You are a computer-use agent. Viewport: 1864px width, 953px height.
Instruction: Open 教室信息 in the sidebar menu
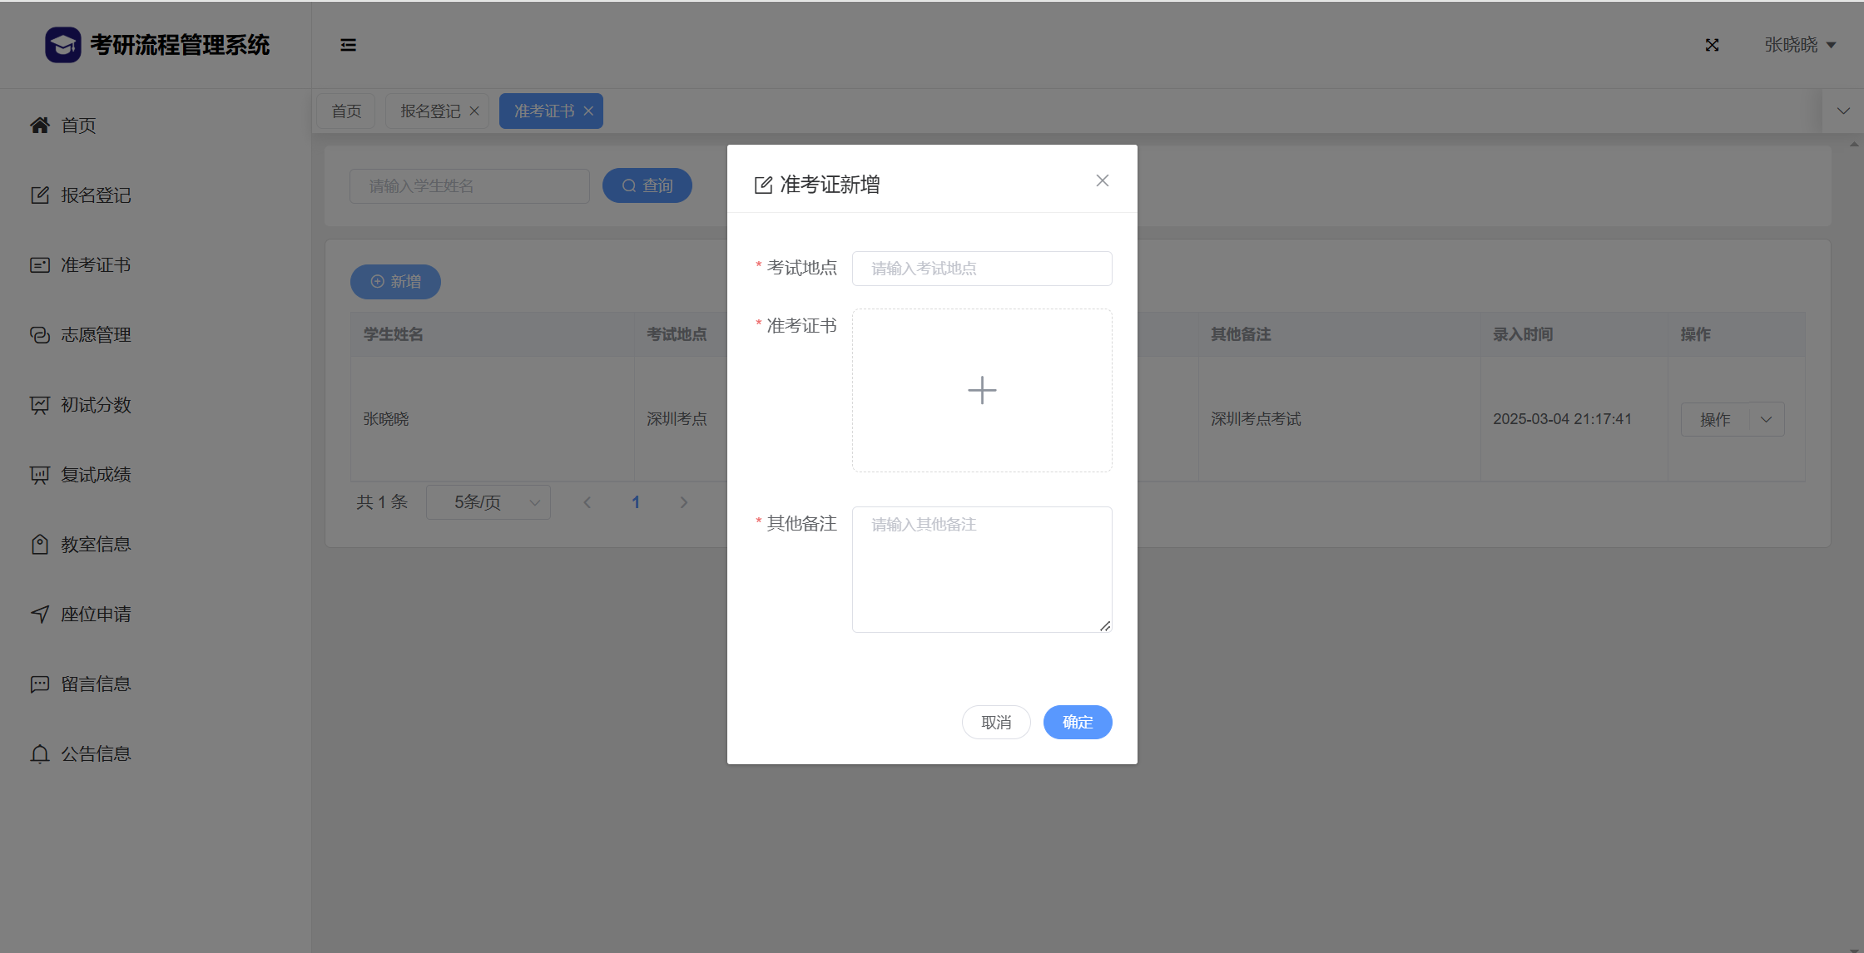[95, 544]
